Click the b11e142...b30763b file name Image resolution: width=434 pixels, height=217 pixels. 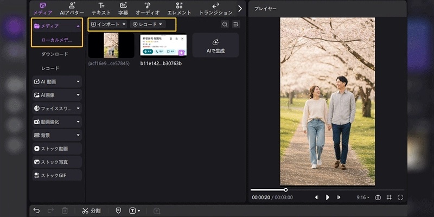(161, 63)
